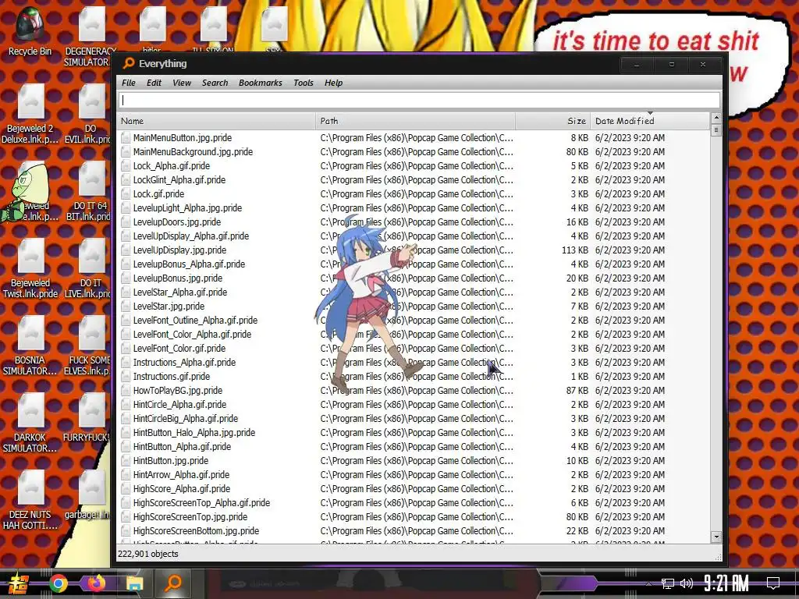The width and height of the screenshot is (799, 599).
Task: Sort results by Size column header
Action: pyautogui.click(x=553, y=121)
